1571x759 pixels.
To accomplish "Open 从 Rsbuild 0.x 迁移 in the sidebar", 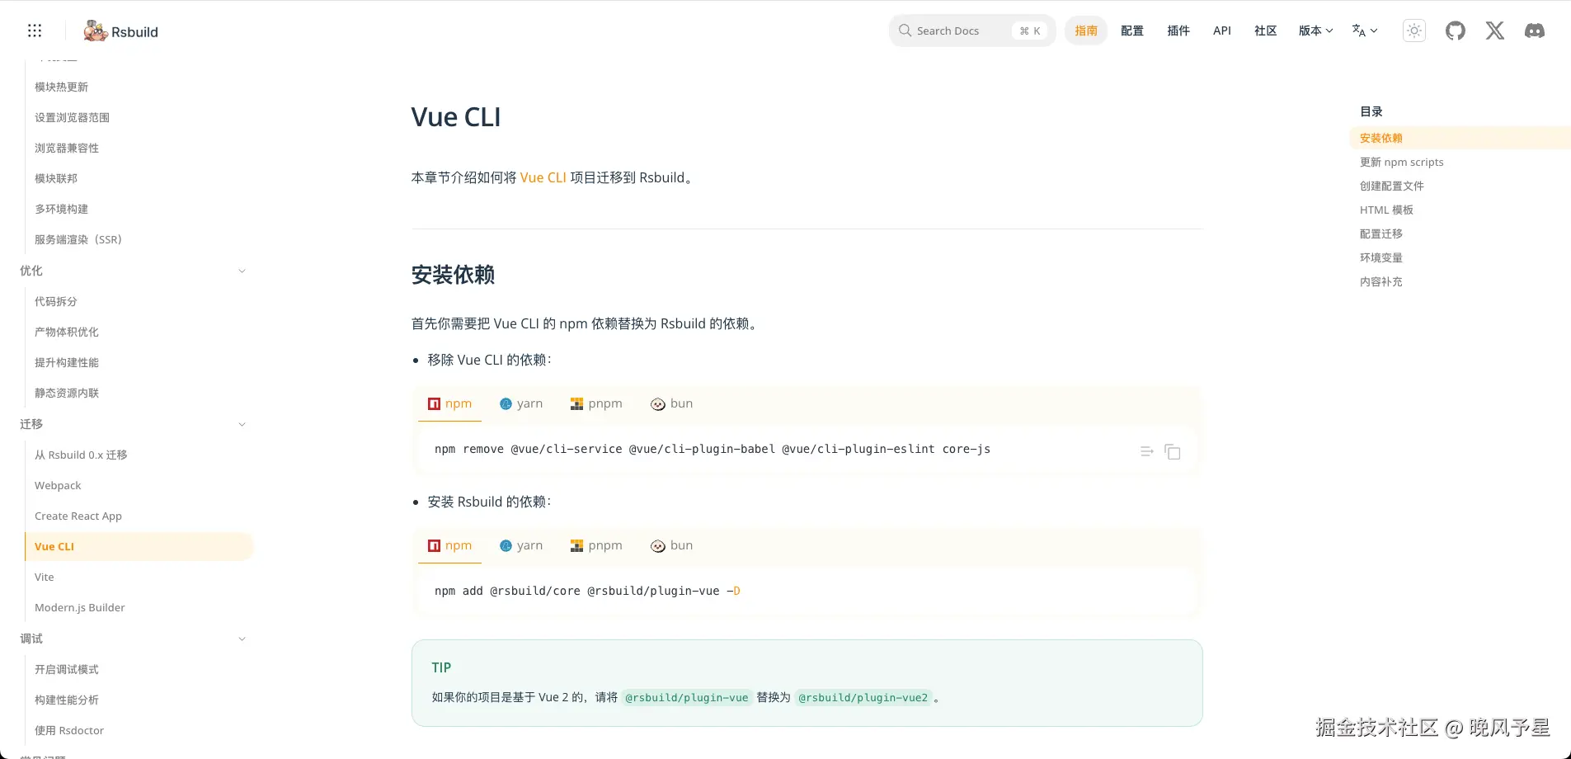I will point(81,455).
